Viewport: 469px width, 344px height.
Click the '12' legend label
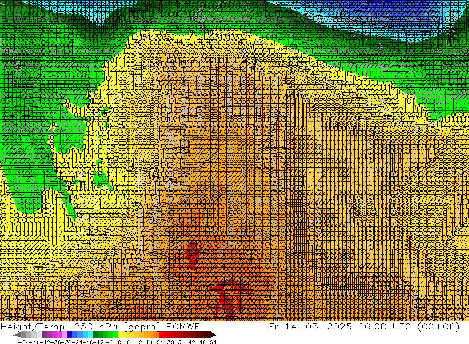tap(138, 342)
